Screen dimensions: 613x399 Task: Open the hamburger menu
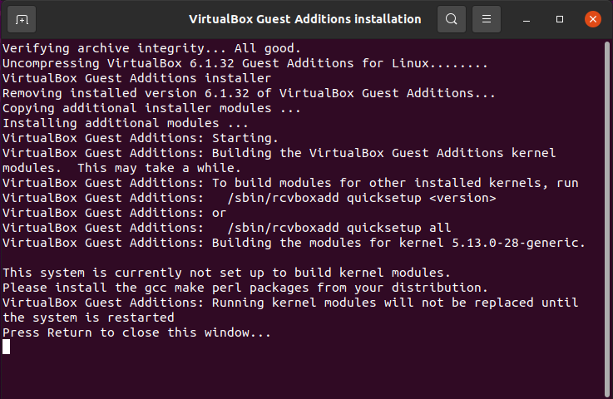(487, 19)
